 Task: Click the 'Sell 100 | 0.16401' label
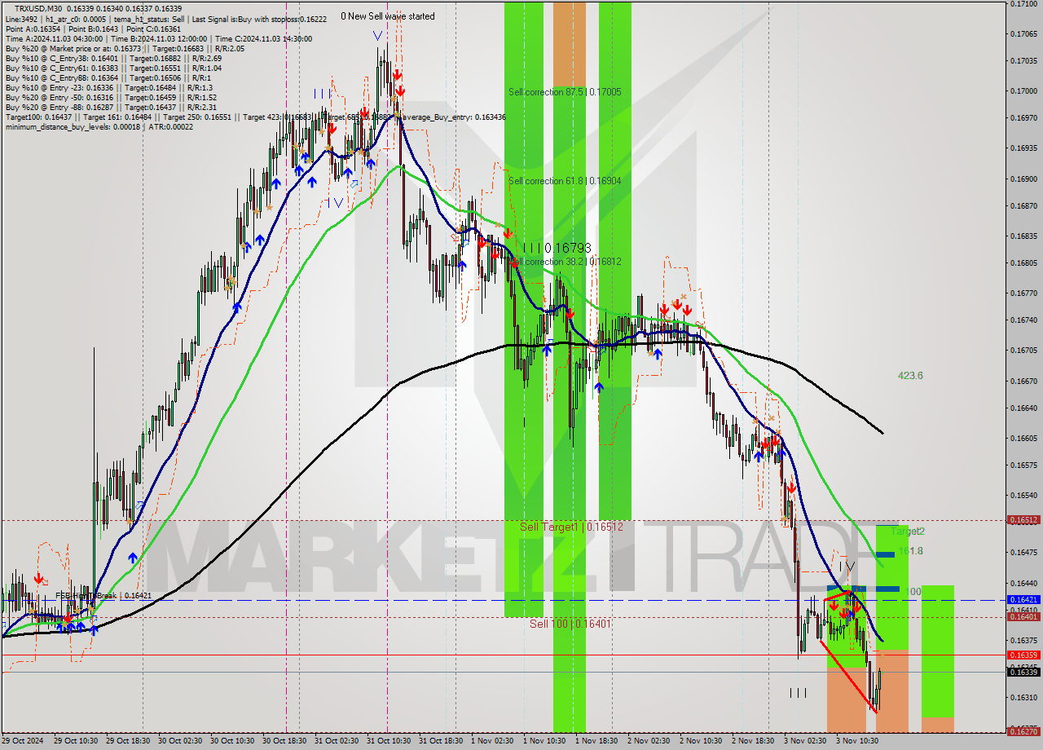(x=570, y=624)
